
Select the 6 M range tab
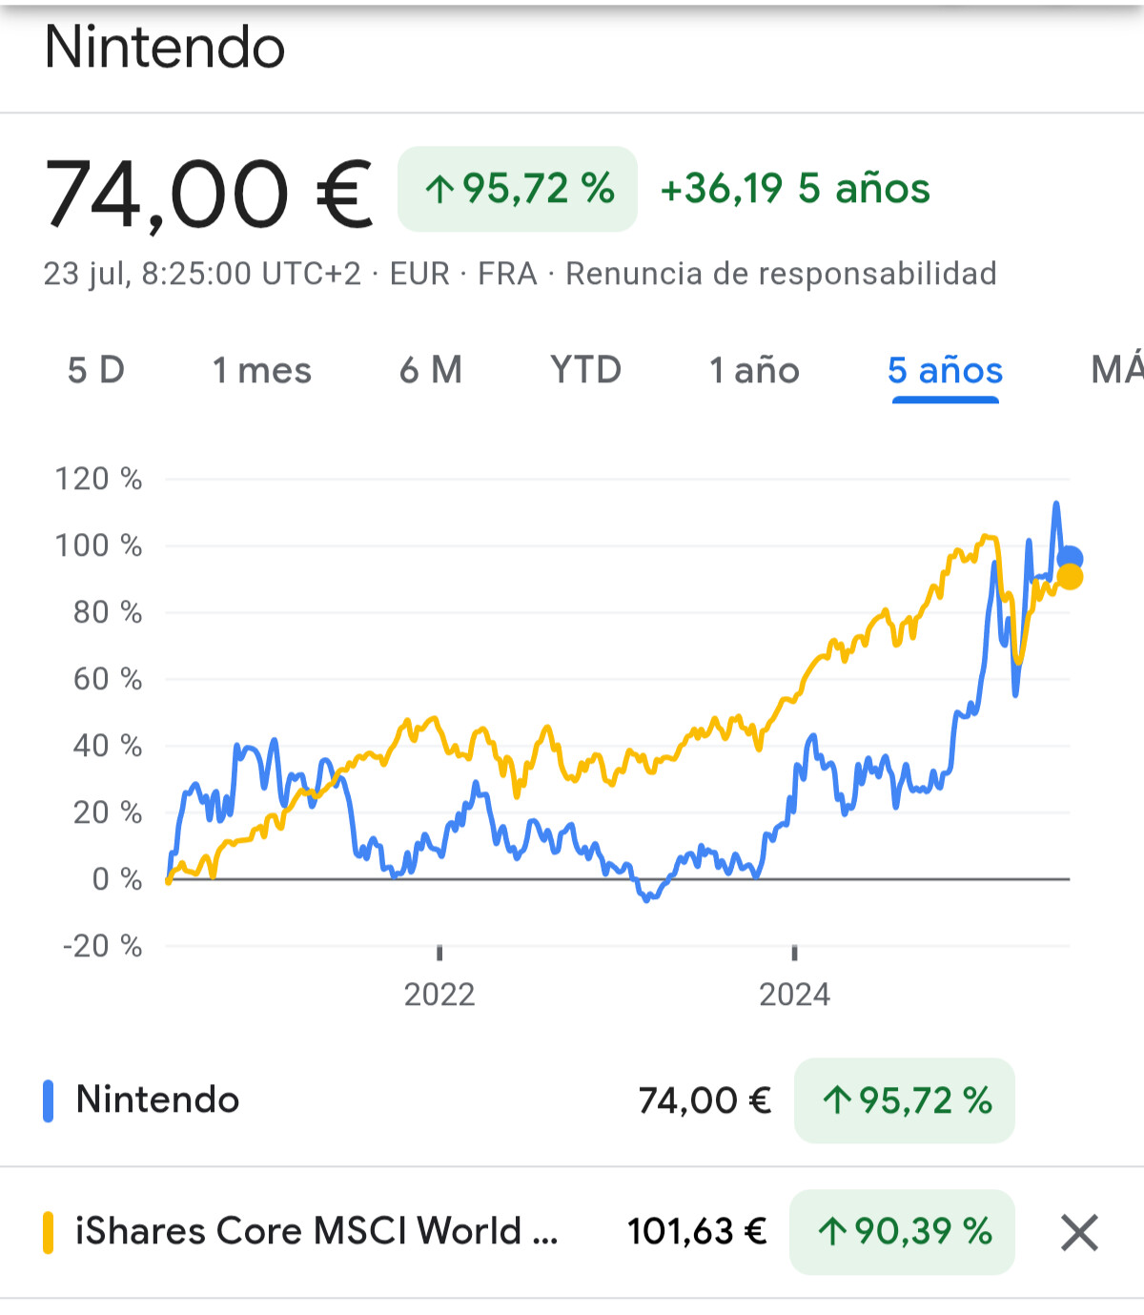pyautogui.click(x=431, y=370)
